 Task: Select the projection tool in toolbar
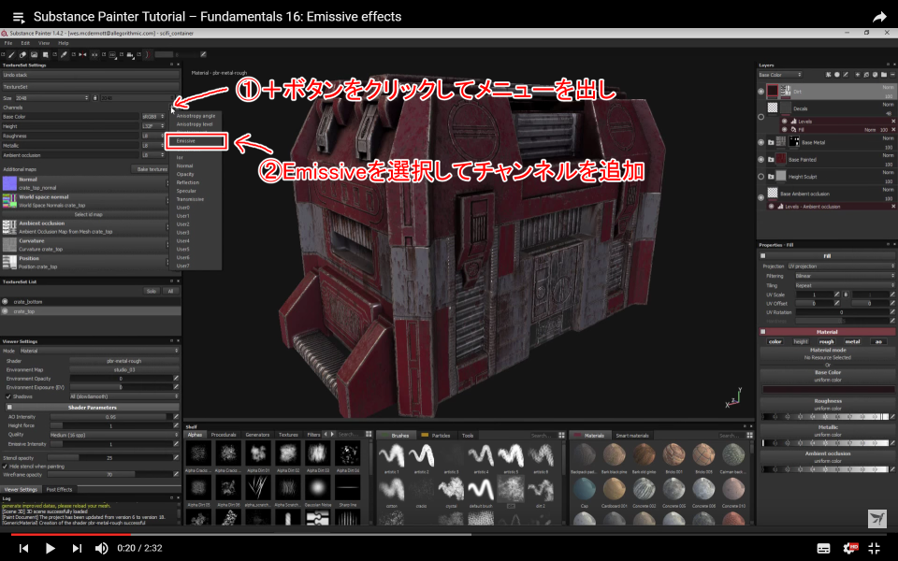[x=34, y=54]
